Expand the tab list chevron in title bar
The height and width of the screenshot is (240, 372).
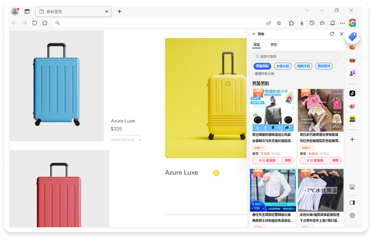(x=307, y=10)
